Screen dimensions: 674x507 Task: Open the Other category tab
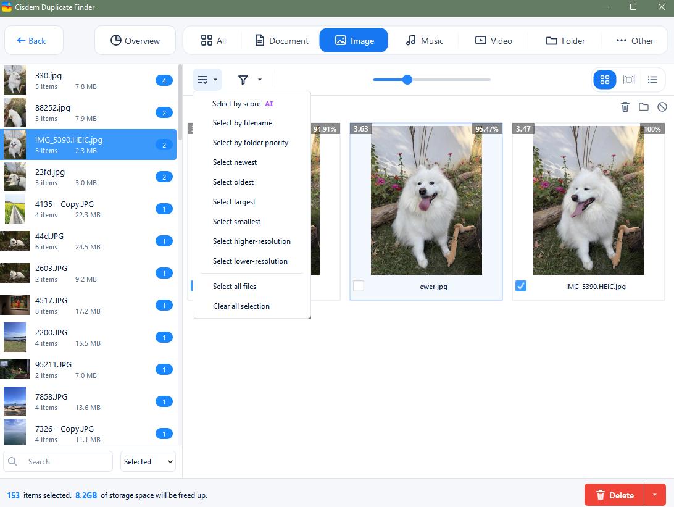pos(634,40)
